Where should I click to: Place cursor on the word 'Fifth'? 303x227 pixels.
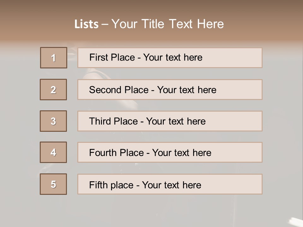click(98, 185)
